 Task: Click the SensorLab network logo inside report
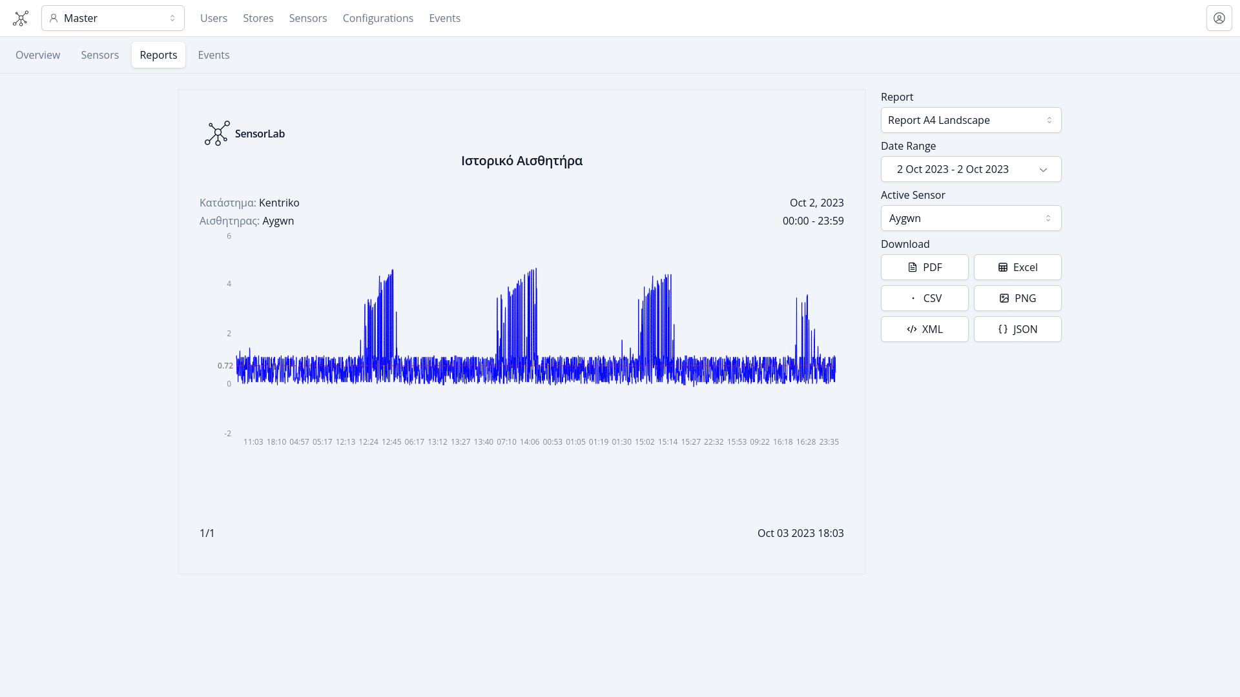pyautogui.click(x=217, y=134)
